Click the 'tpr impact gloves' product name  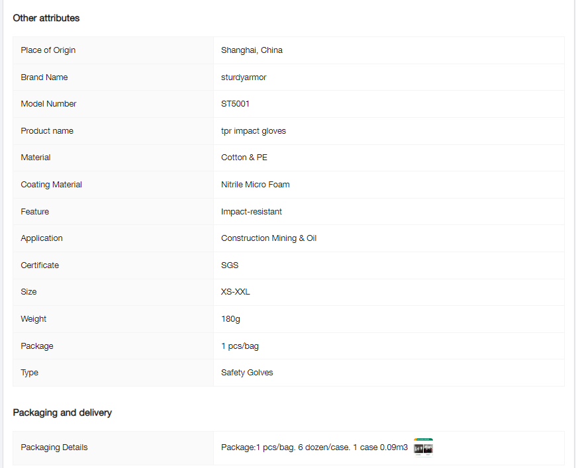coord(254,131)
